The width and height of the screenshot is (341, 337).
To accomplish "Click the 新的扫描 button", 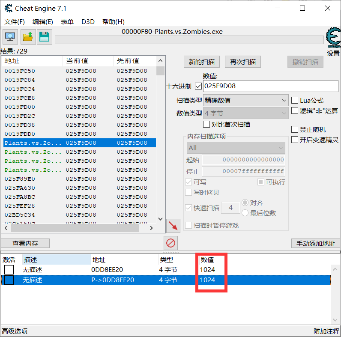I will point(202,62).
